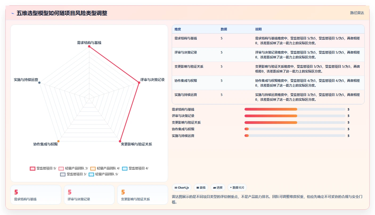375x215 pixels.
Task: Click the 数据 value 5 in 需求结构与基线 table row
Action: [x=222, y=38]
